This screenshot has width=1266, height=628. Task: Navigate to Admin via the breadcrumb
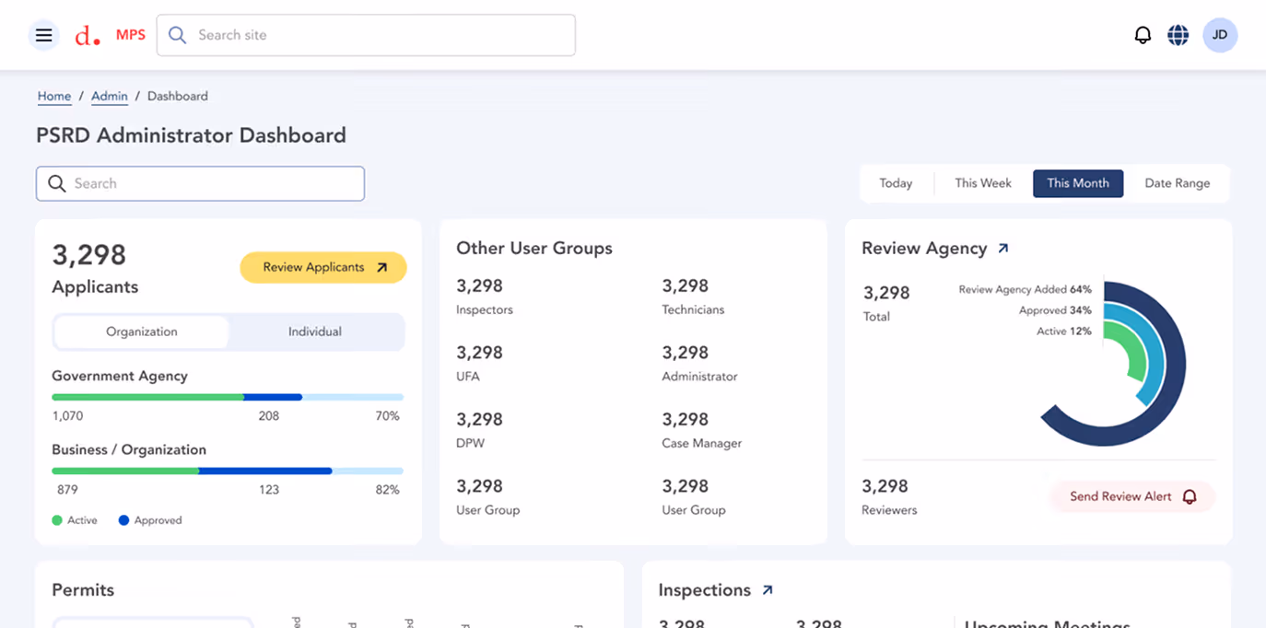click(x=109, y=96)
